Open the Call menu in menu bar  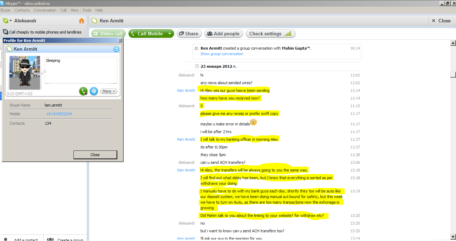(x=63, y=10)
